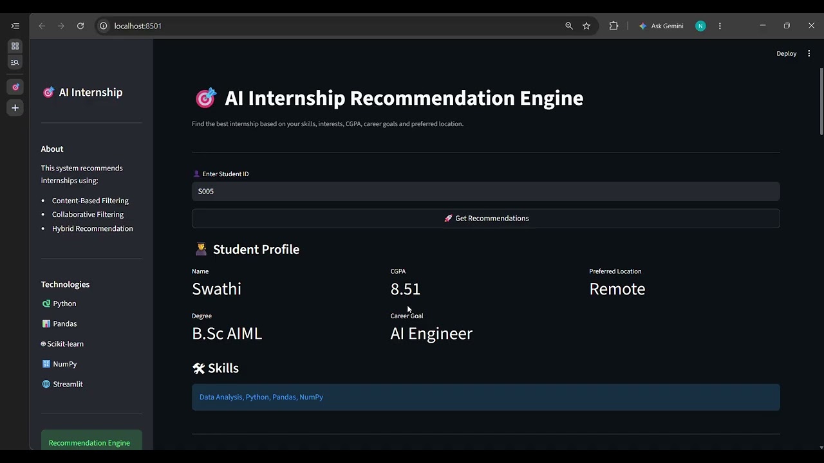824x463 pixels.
Task: Select the Collaborative Filtering bullet text
Action: [88, 214]
